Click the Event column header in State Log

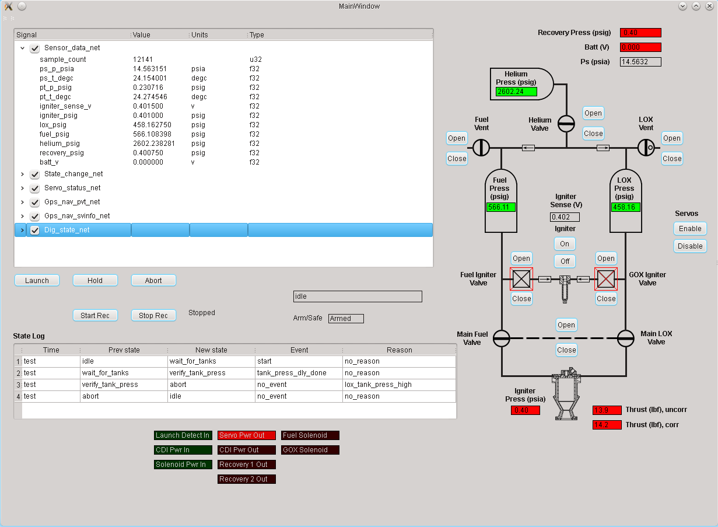tap(299, 350)
